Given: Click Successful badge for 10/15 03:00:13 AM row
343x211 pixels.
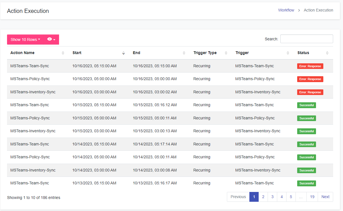Looking at the screenshot, I should click(x=306, y=131).
